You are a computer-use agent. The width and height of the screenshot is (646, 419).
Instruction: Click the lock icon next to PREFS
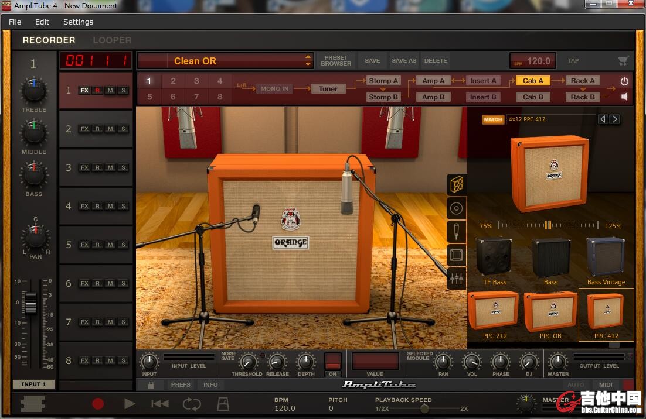pyautogui.click(x=151, y=385)
